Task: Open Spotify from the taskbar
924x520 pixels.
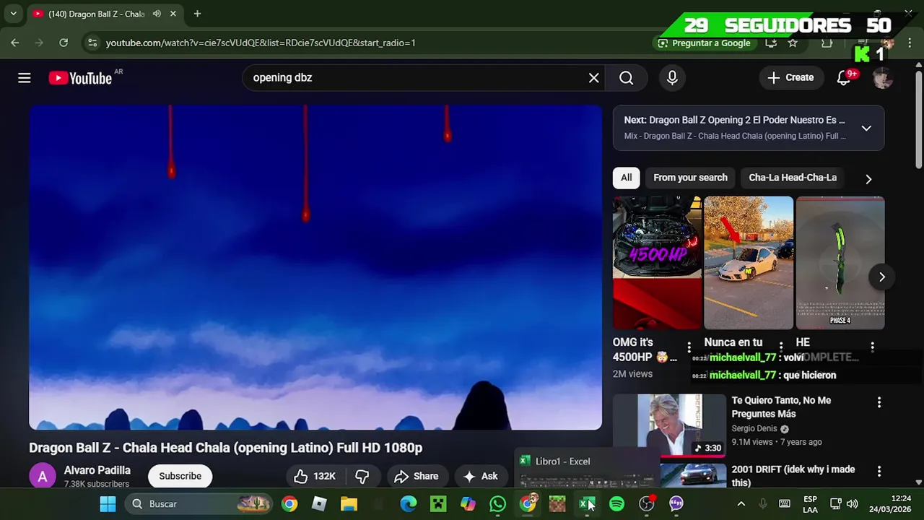Action: point(616,504)
